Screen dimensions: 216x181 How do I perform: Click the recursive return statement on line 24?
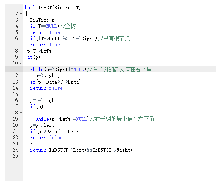(83, 150)
